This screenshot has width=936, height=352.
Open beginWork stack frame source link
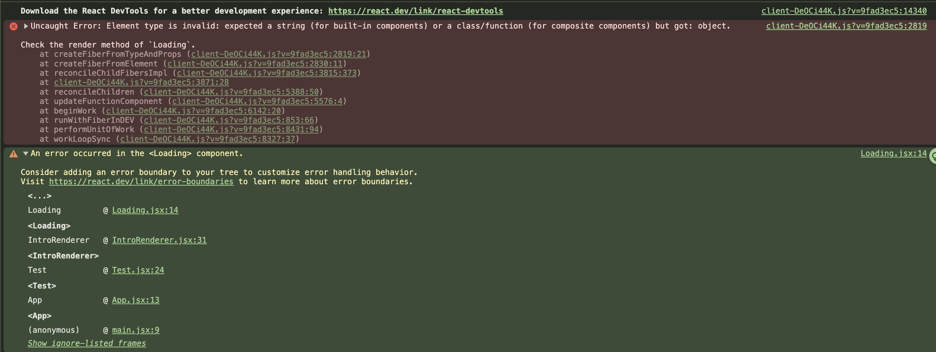[193, 111]
